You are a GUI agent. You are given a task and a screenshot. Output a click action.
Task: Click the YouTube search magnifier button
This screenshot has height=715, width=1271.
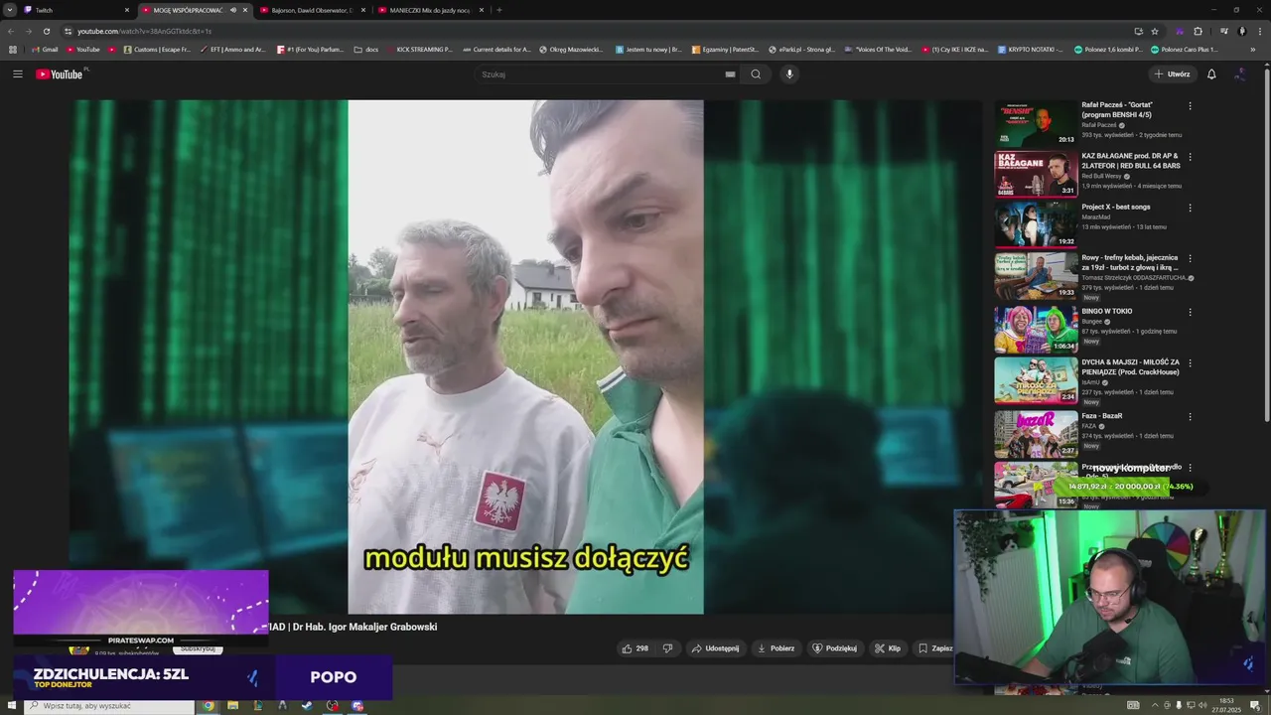pyautogui.click(x=756, y=73)
